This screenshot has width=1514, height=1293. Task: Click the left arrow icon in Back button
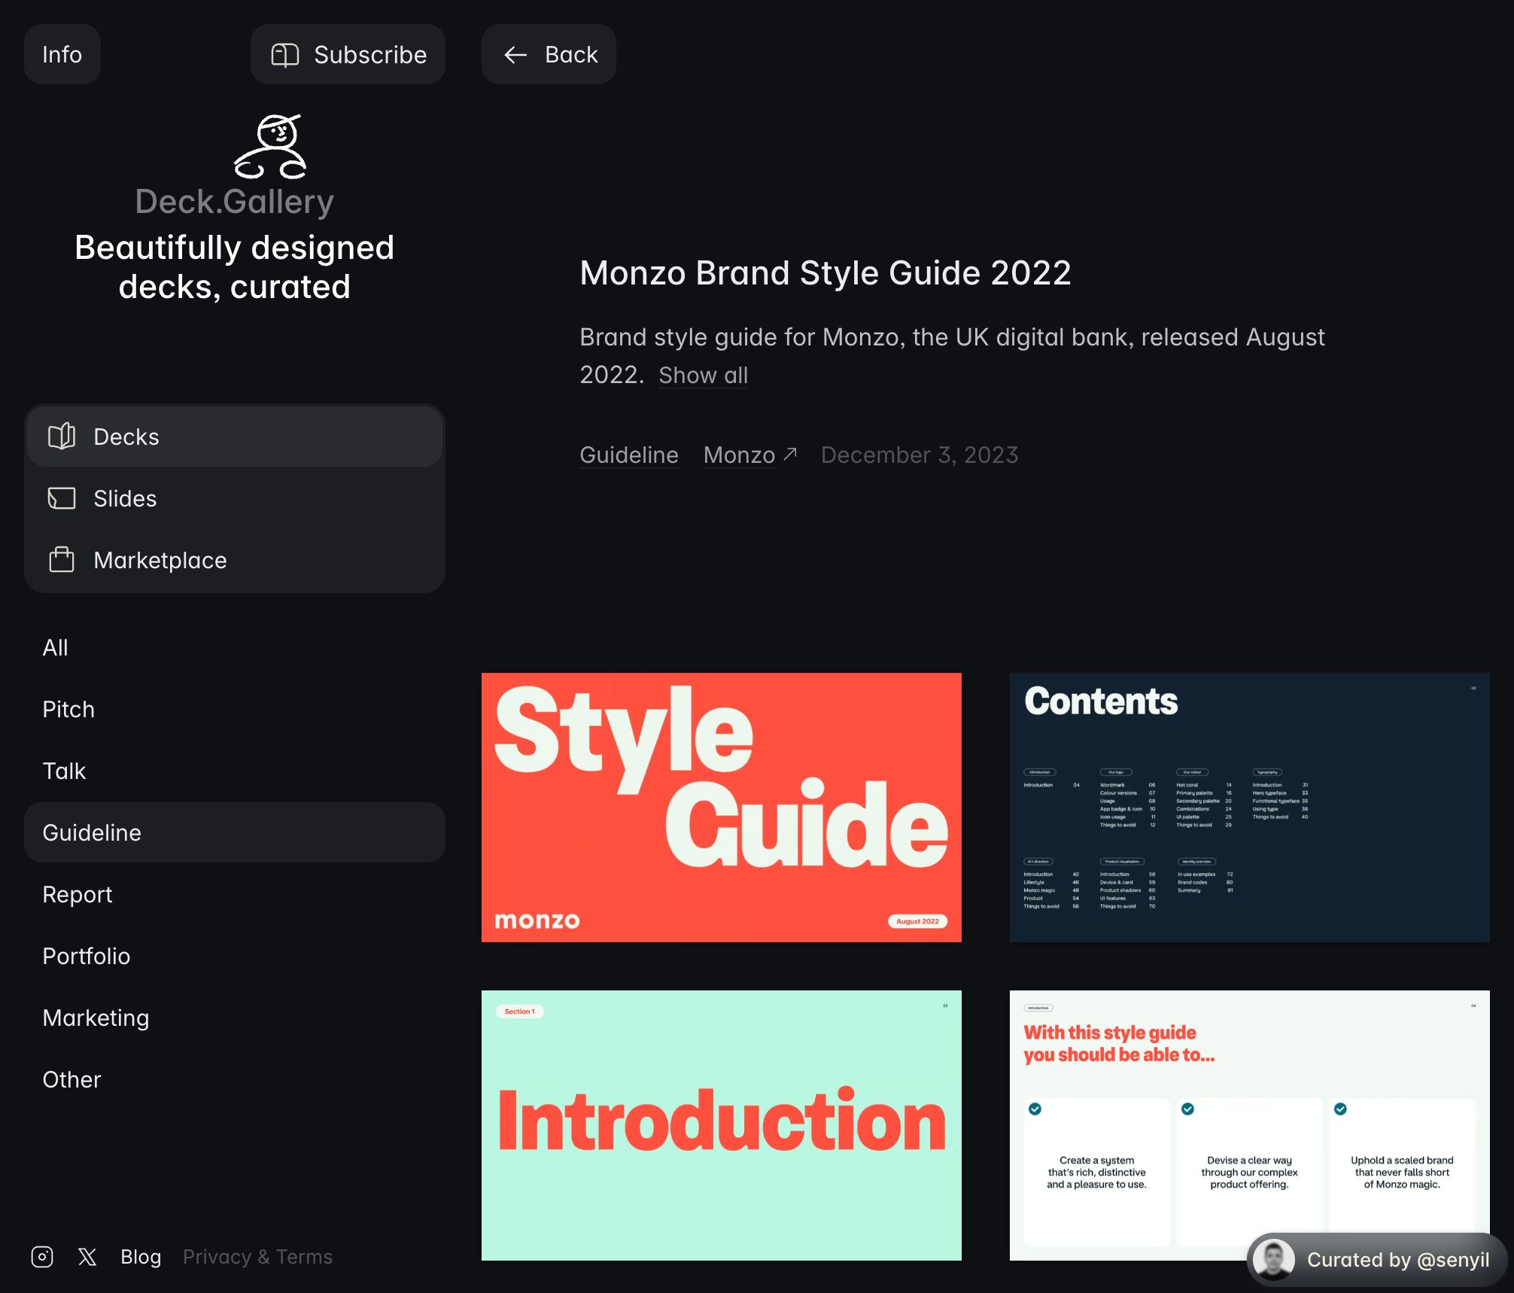(x=515, y=55)
